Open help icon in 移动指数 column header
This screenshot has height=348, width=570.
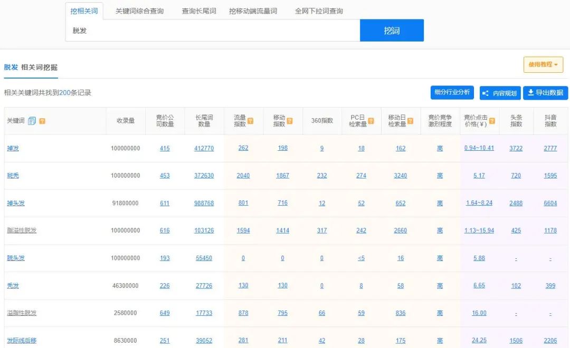pos(290,121)
